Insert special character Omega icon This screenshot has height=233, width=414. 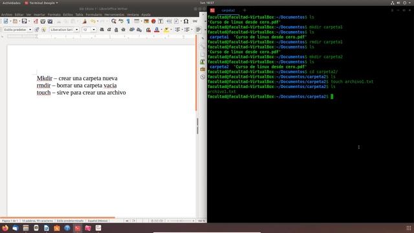click(x=186, y=21)
